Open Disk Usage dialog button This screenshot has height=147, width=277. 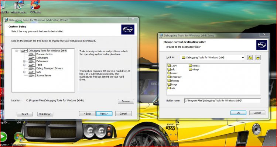tap(45, 114)
